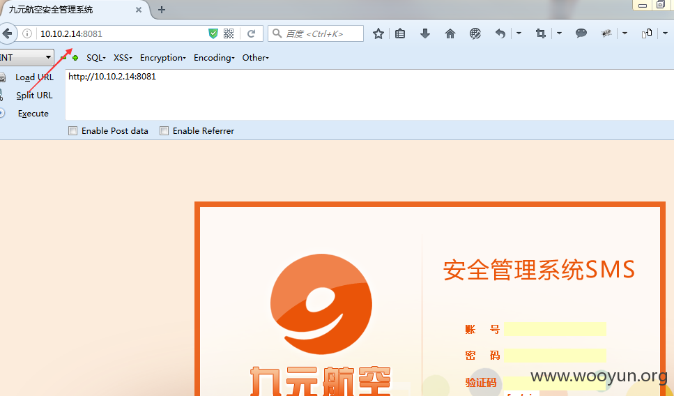
Task: Click the 安全管理系统SMS heading
Action: point(539,270)
